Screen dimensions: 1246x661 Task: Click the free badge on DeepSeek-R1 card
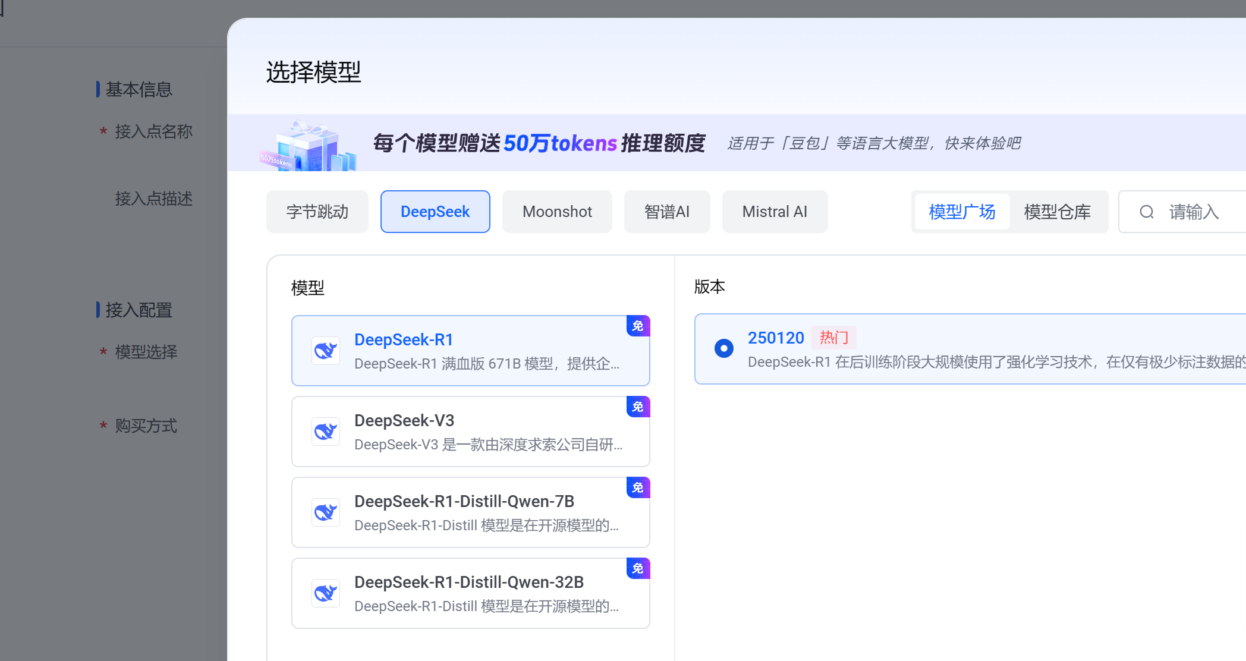click(x=638, y=326)
